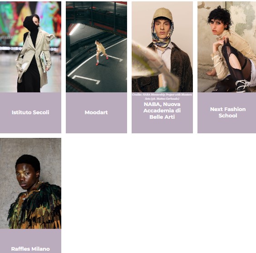The width and height of the screenshot is (256, 253).
Task: Click the white-laced boot in Next Fashion photo
Action: click(242, 85)
